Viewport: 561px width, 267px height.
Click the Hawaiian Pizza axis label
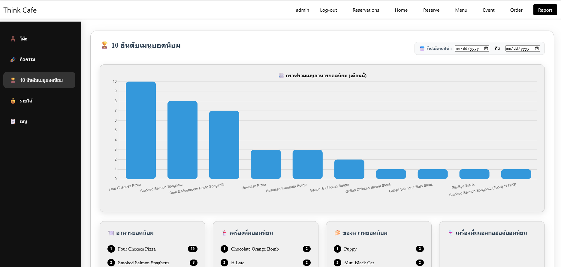254,186
